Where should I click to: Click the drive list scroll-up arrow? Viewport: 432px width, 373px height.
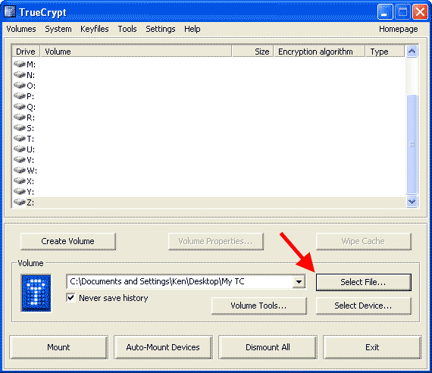point(412,52)
